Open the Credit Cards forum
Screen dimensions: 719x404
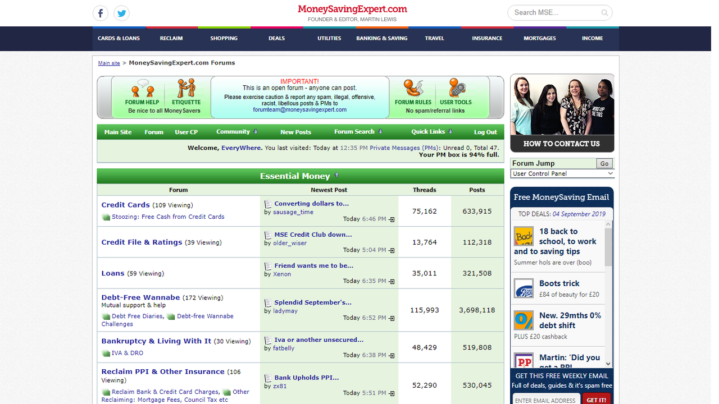click(x=126, y=205)
